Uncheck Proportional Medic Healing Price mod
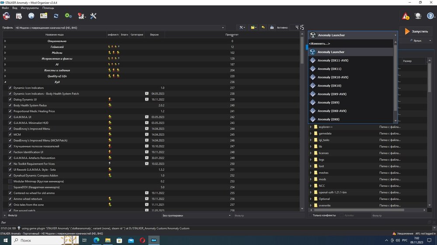This screenshot has width=437, height=245. 10,111
